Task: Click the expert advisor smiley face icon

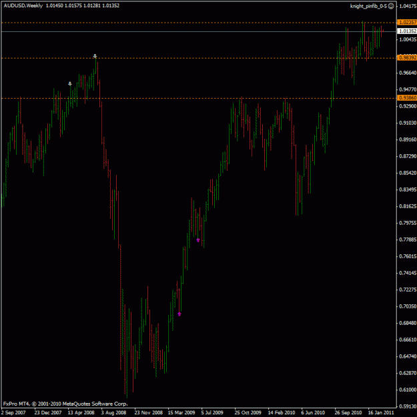Action: pyautogui.click(x=391, y=6)
